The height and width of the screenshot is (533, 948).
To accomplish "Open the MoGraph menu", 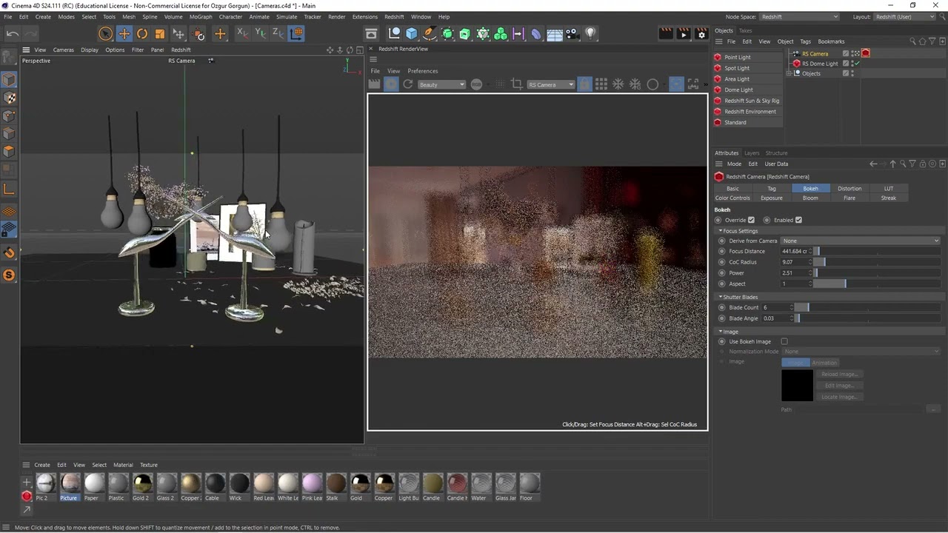I will point(200,16).
